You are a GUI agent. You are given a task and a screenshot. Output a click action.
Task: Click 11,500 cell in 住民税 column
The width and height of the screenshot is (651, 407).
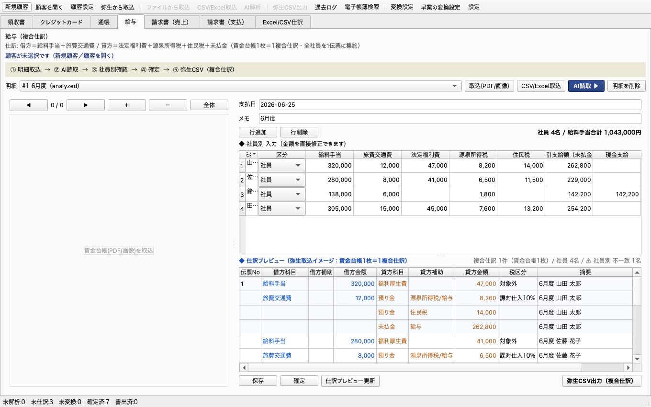(521, 180)
